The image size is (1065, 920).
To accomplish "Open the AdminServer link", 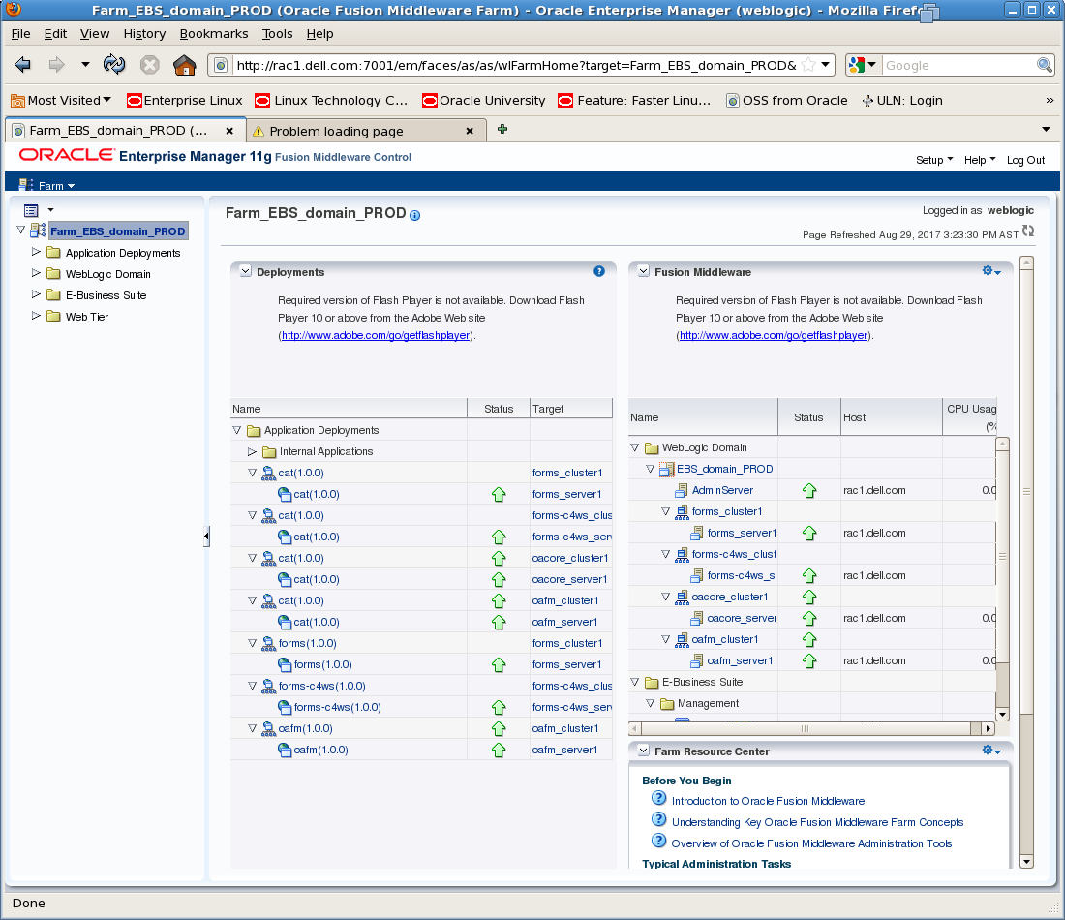I will [x=722, y=490].
